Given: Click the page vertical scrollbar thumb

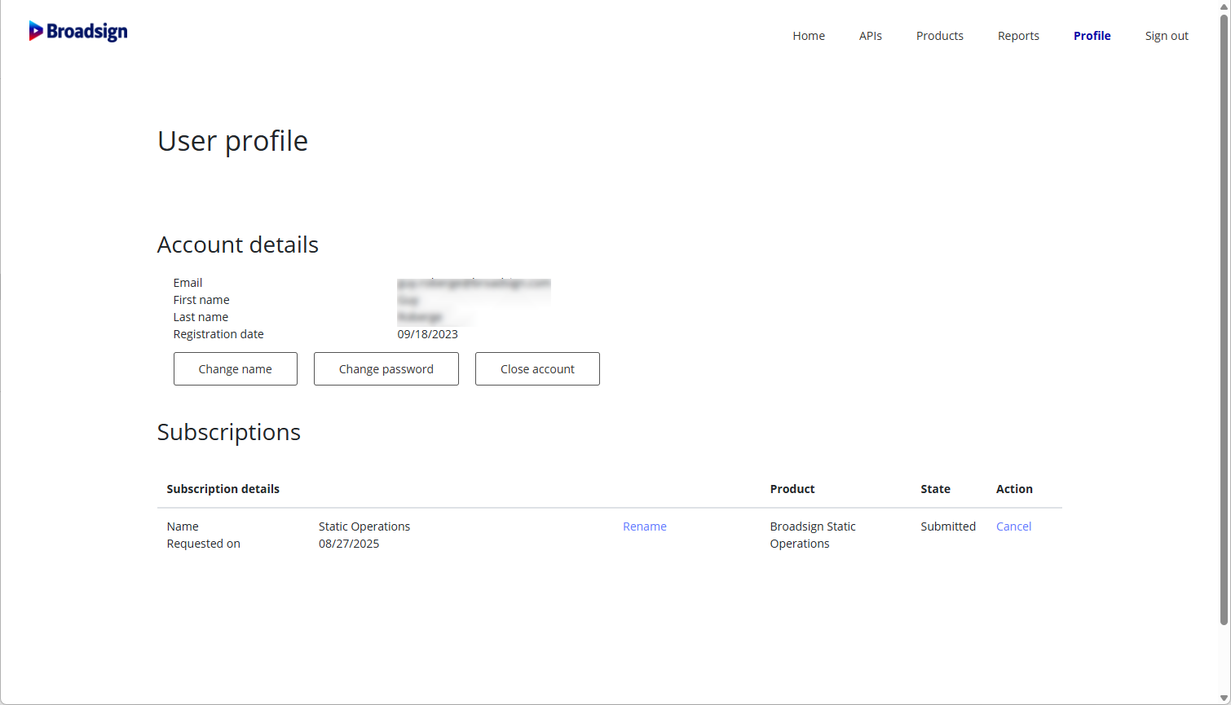Looking at the screenshot, I should [1224, 318].
